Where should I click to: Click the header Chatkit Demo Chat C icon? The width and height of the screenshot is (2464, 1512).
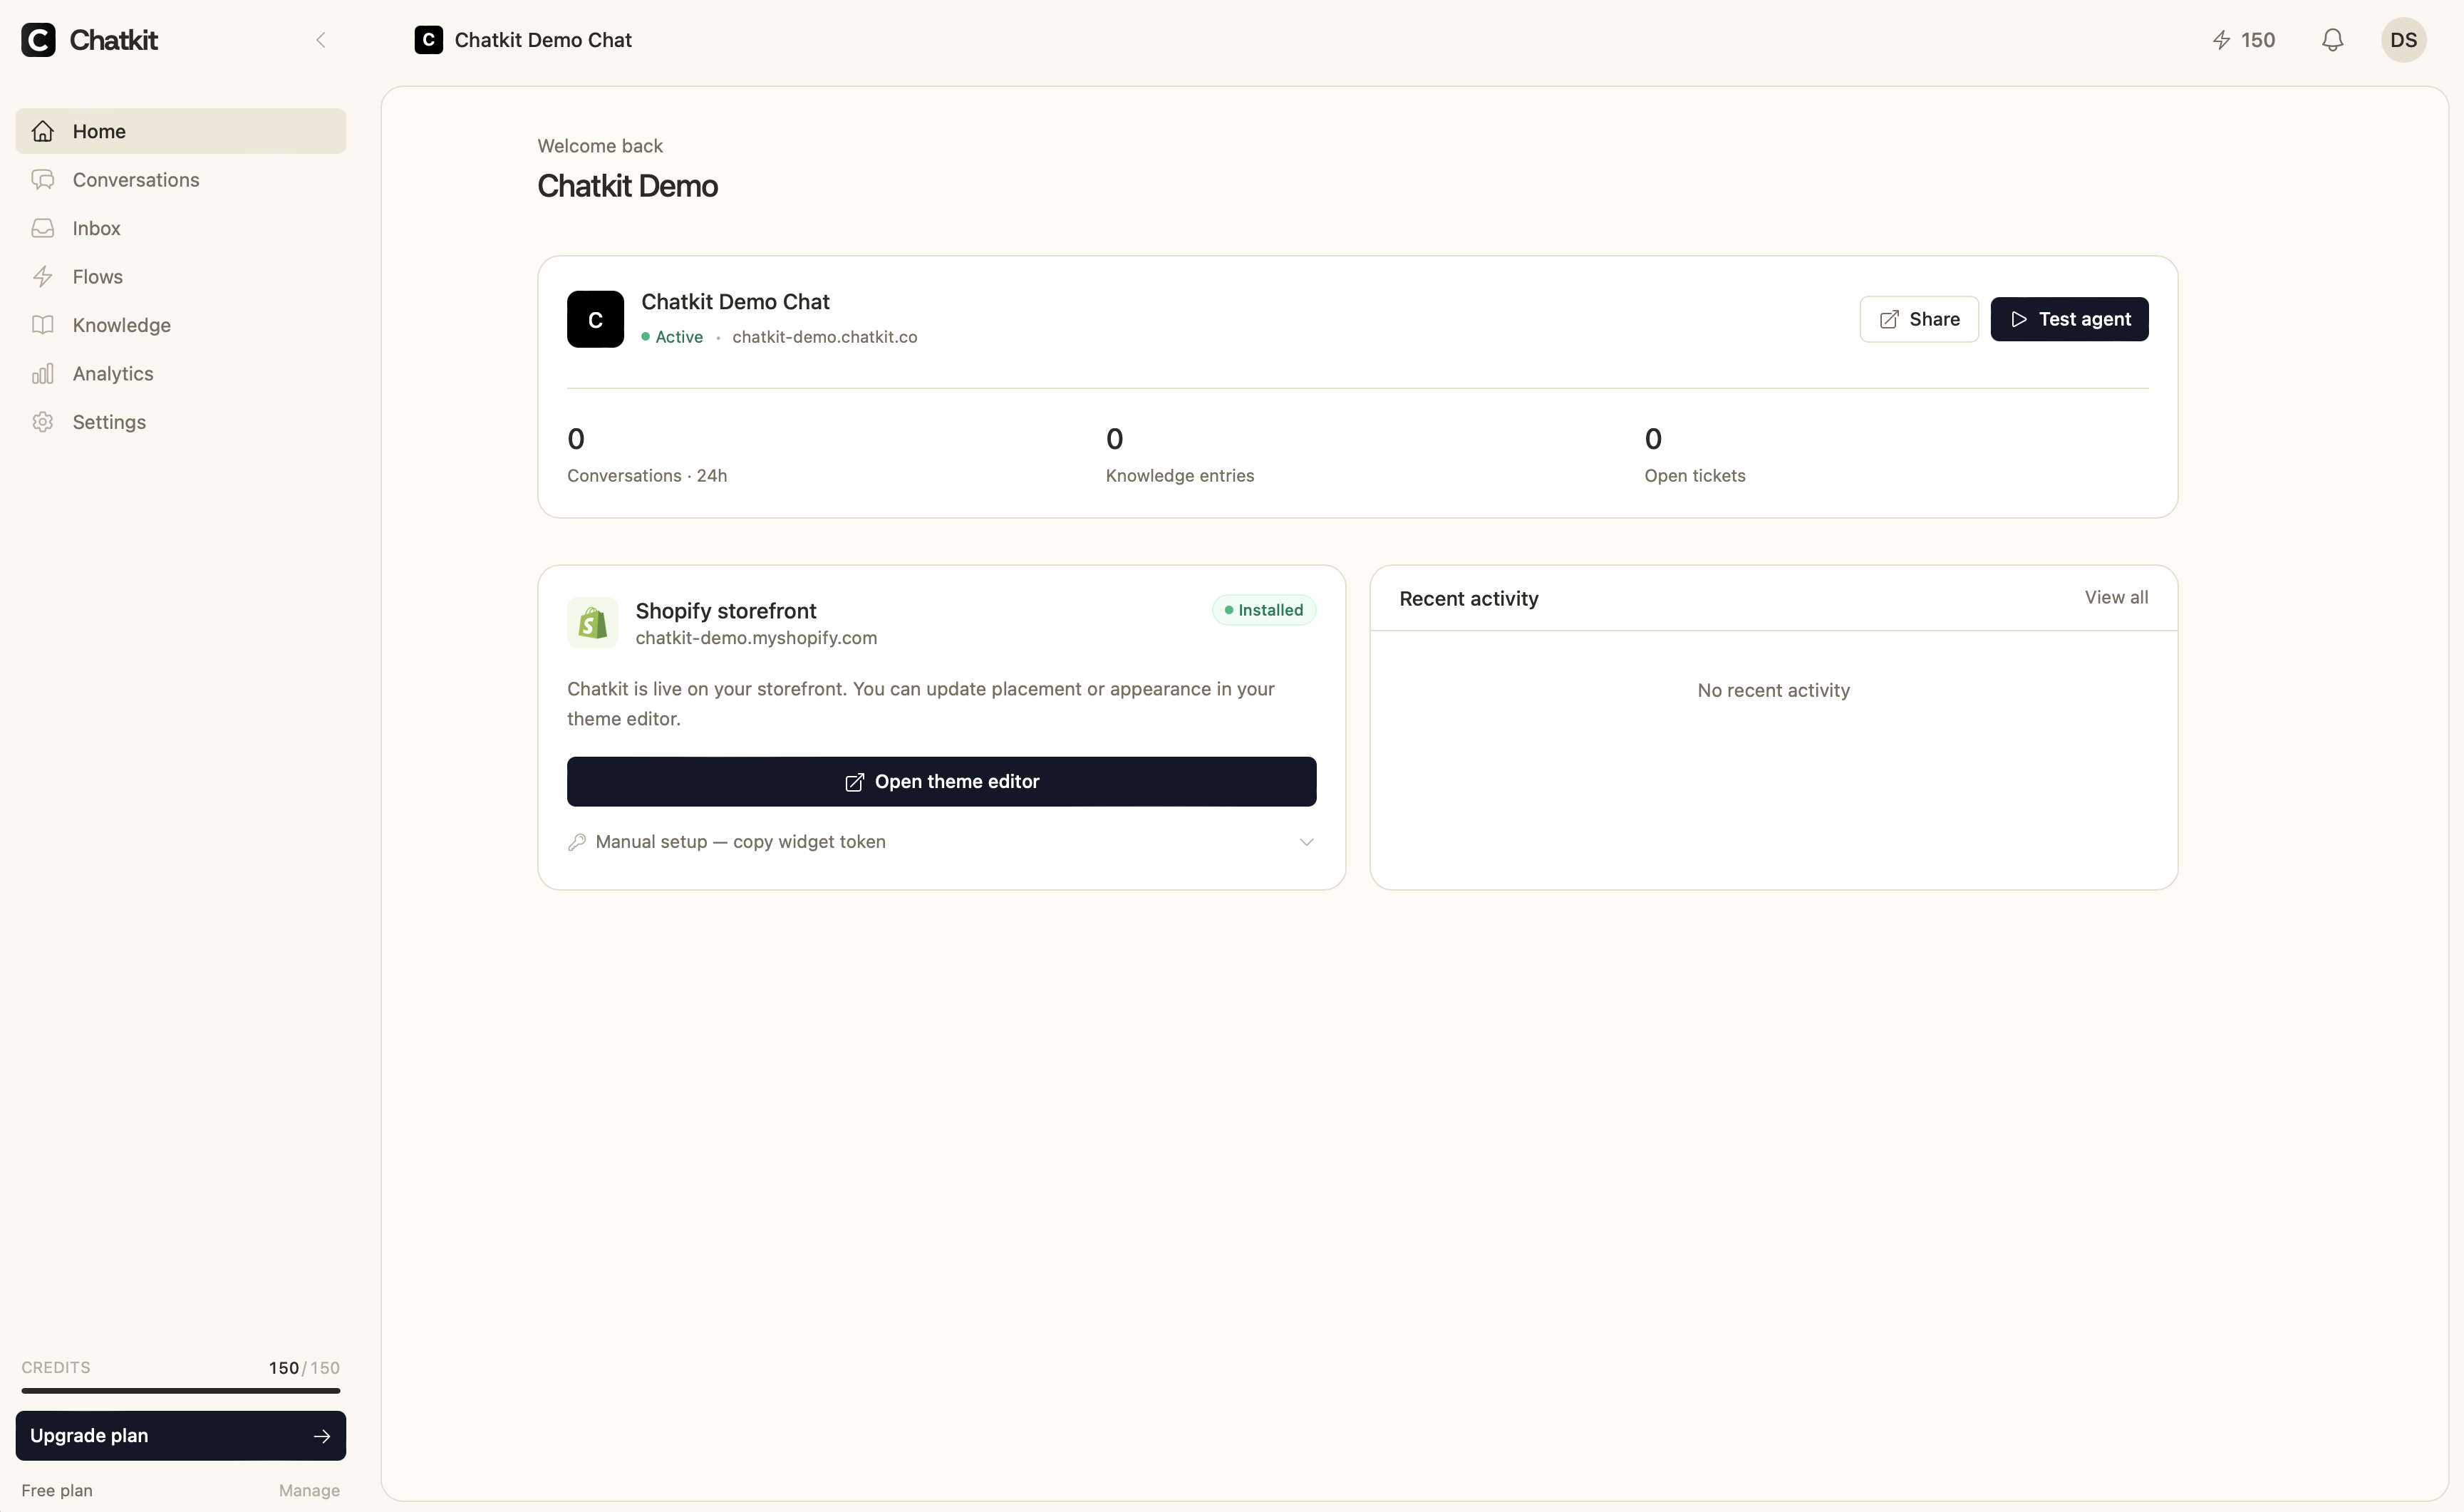[428, 40]
